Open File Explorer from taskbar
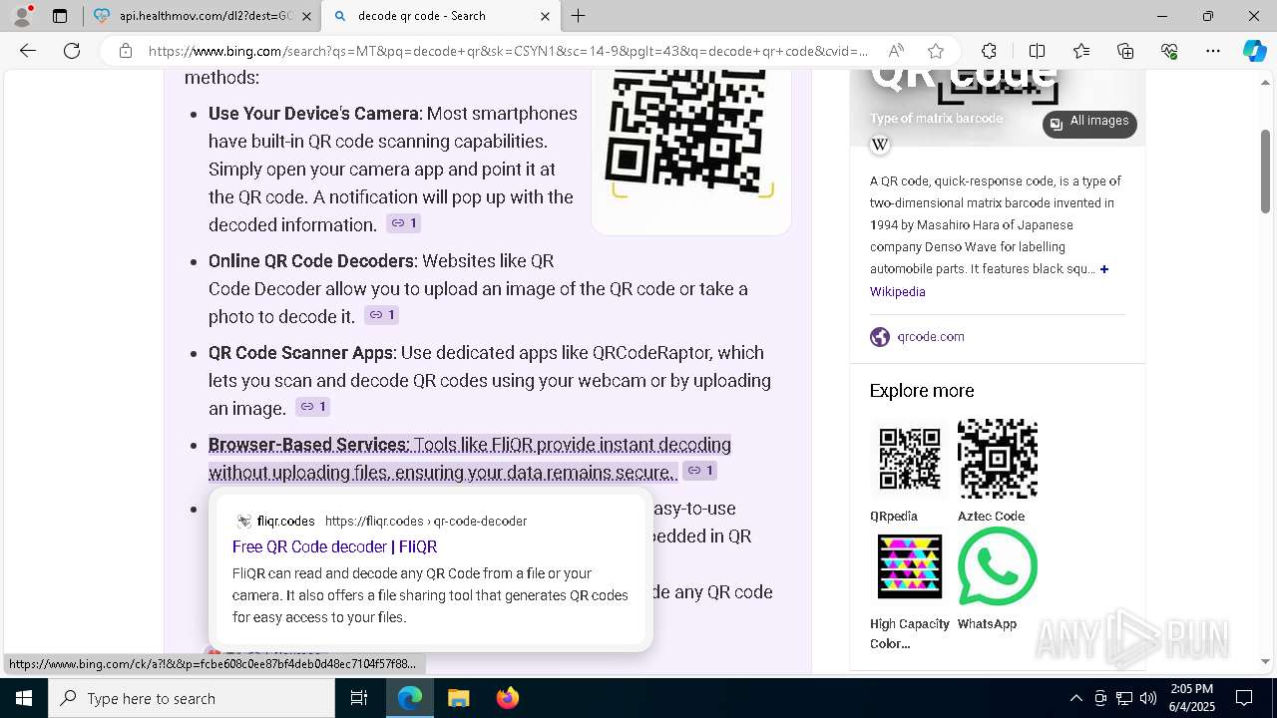 [458, 698]
